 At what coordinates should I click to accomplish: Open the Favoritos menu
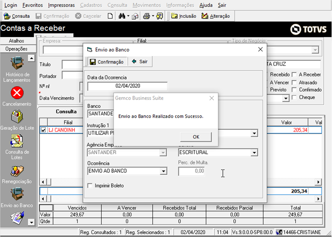click(x=33, y=5)
